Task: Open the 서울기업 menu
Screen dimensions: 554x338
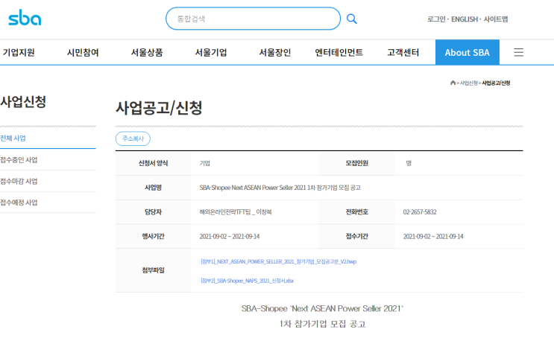Action: pos(211,53)
